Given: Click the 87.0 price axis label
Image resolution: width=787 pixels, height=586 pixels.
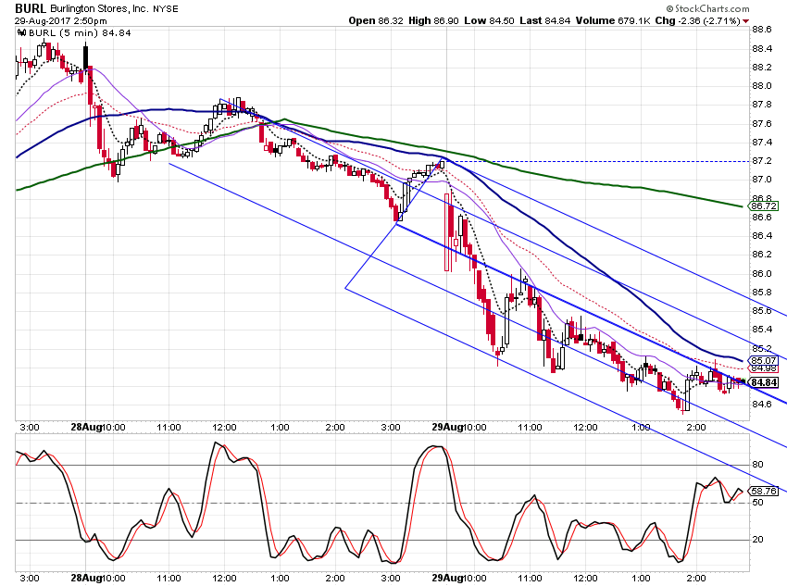Looking at the screenshot, I should pos(762,180).
